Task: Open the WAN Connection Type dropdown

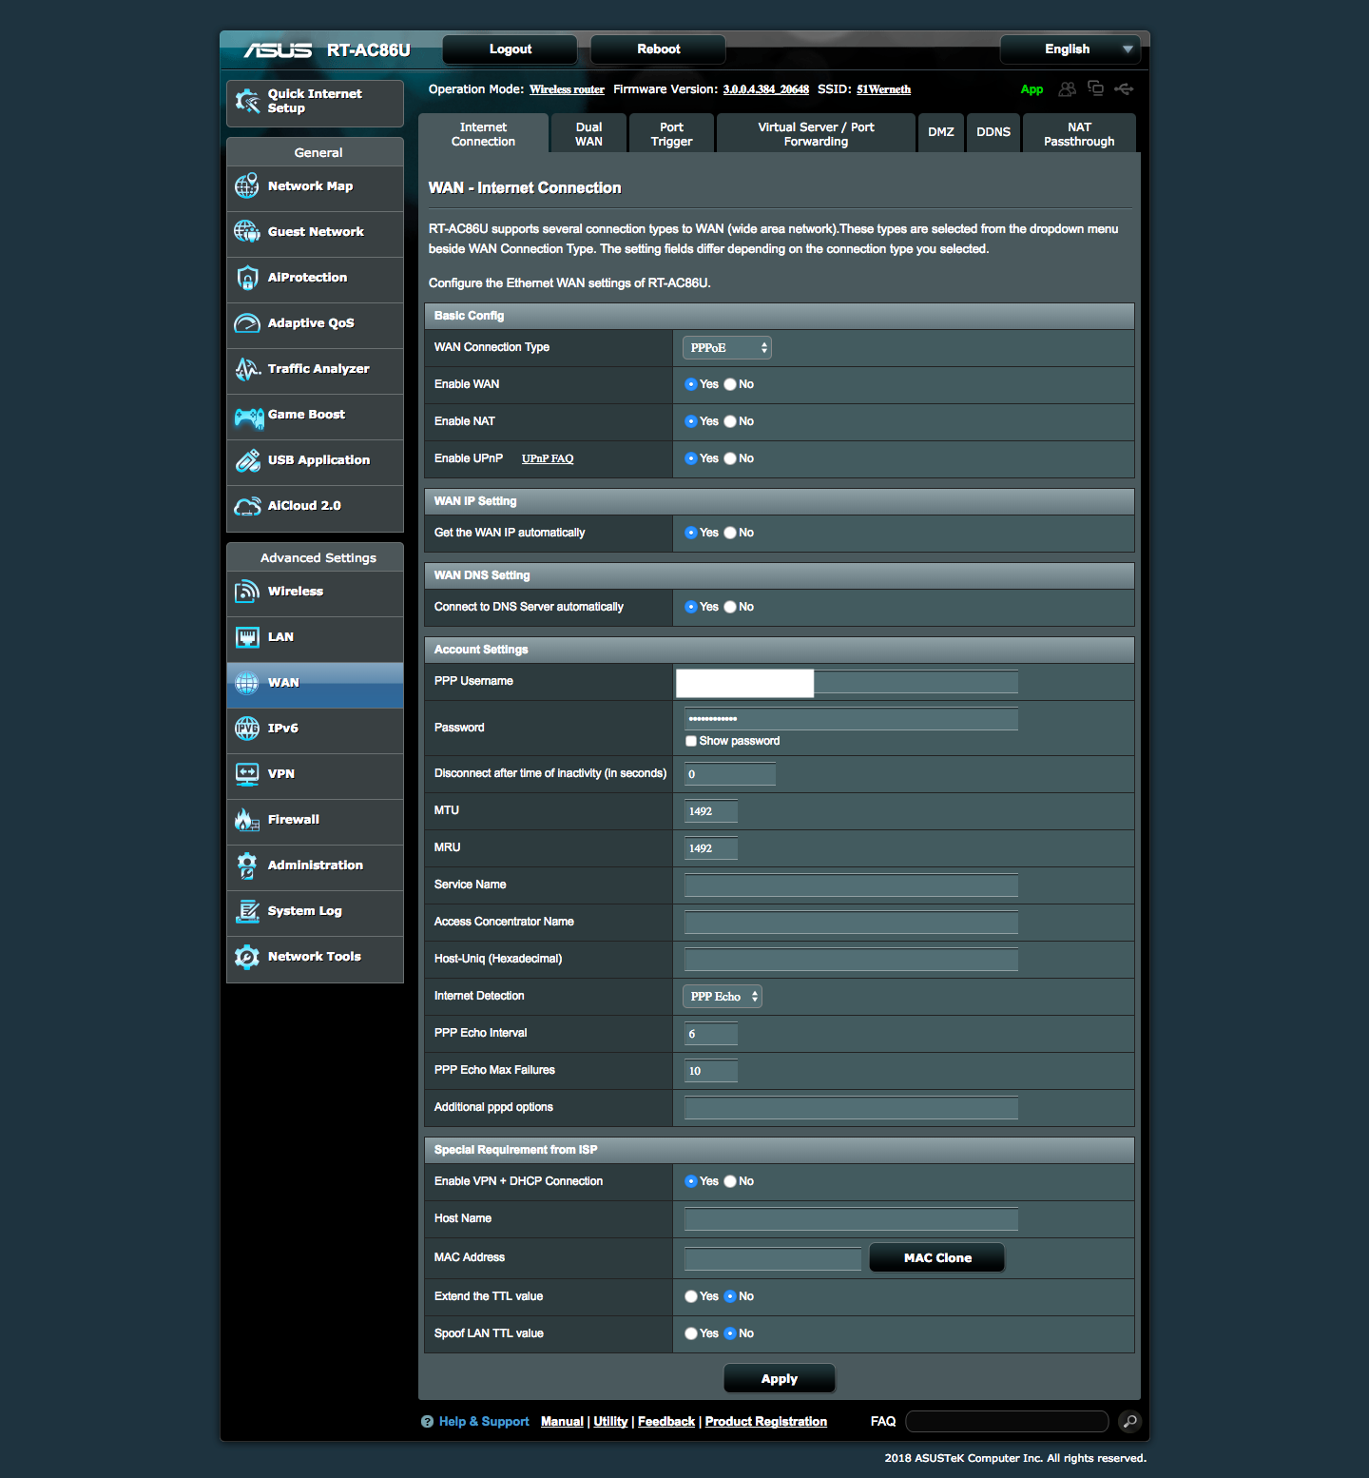Action: click(726, 348)
